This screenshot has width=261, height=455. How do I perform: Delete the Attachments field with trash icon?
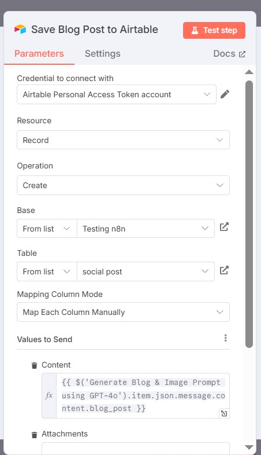pos(35,435)
